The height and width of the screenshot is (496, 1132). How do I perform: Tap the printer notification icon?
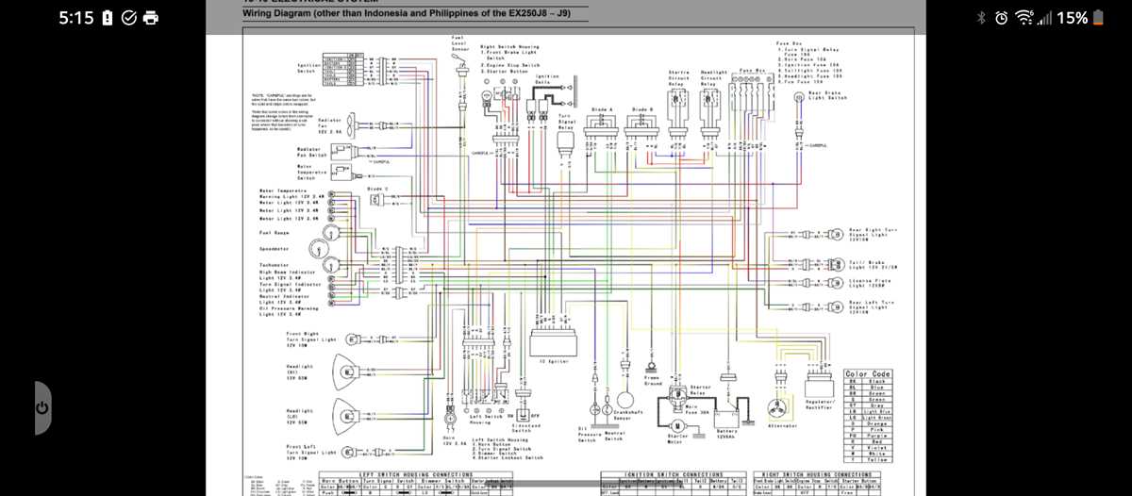coord(151,18)
